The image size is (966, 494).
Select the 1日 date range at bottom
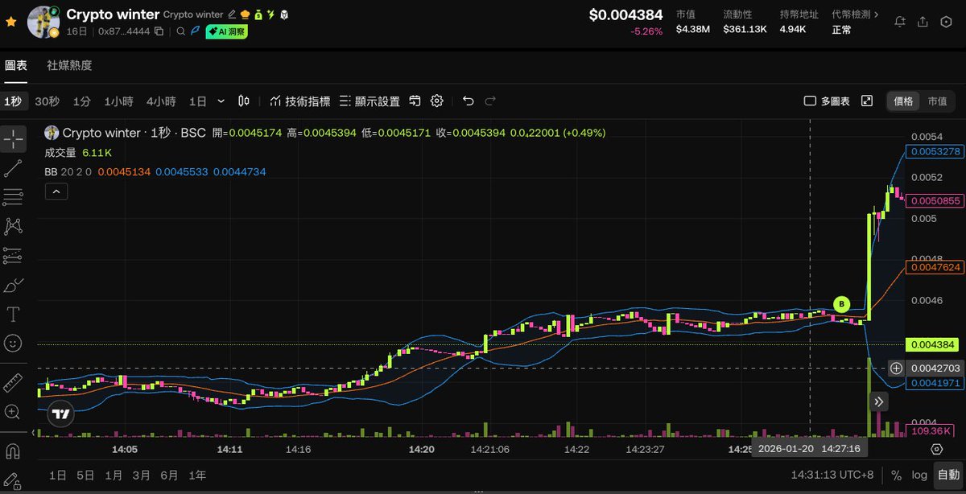tap(58, 475)
